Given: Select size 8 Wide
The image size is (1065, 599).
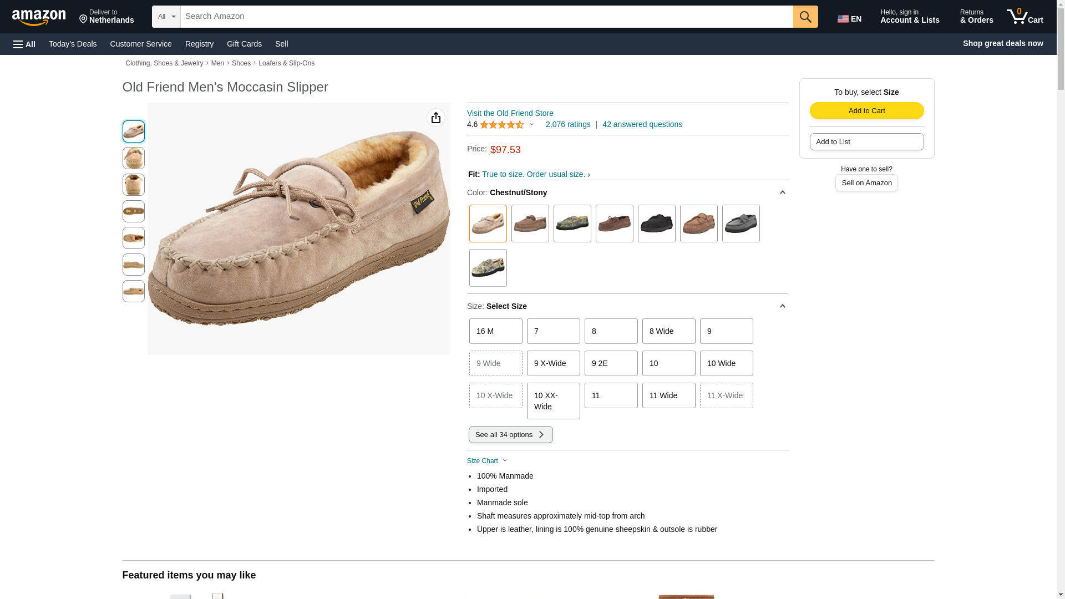Looking at the screenshot, I should (x=668, y=331).
